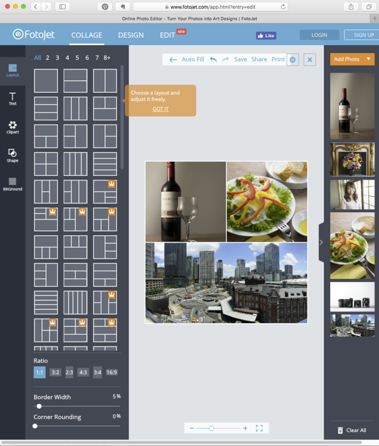
Task: Select the four-cell grid layout
Action: [46, 164]
